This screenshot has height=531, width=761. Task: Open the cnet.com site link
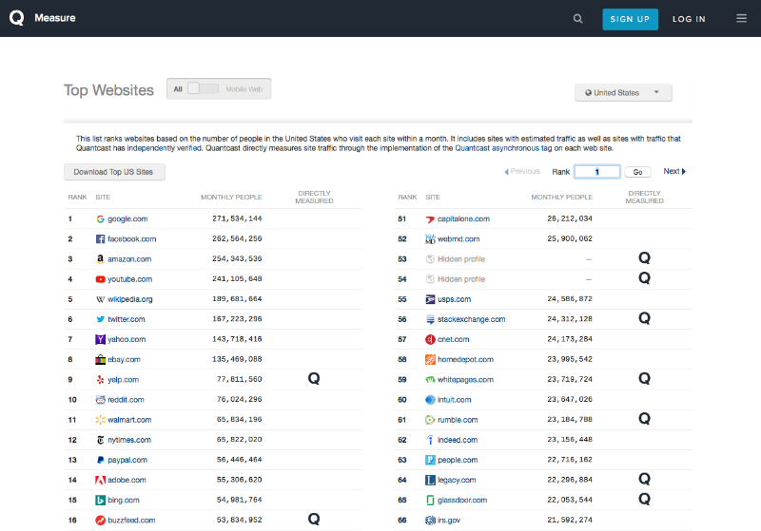click(x=454, y=340)
